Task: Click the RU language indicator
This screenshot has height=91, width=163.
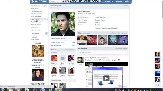Action: click(x=116, y=90)
